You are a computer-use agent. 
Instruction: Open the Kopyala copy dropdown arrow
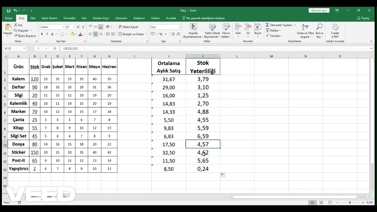point(31,31)
